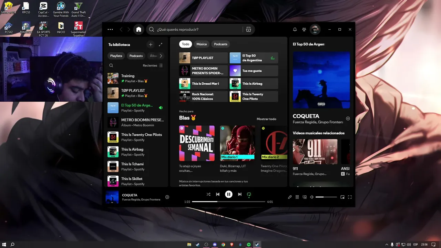This screenshot has width=441, height=248.
Task: Open the RPCS3 desktop shortcut
Action: (26, 8)
